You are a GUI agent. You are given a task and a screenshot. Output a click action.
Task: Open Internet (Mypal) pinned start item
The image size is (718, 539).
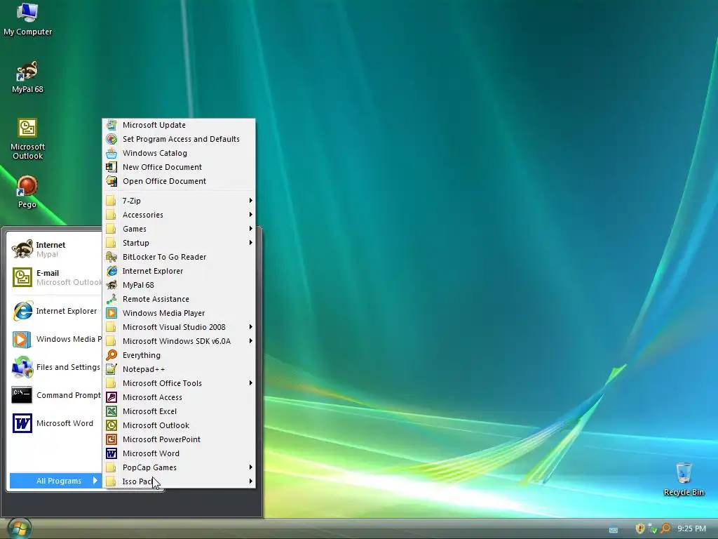pos(55,249)
